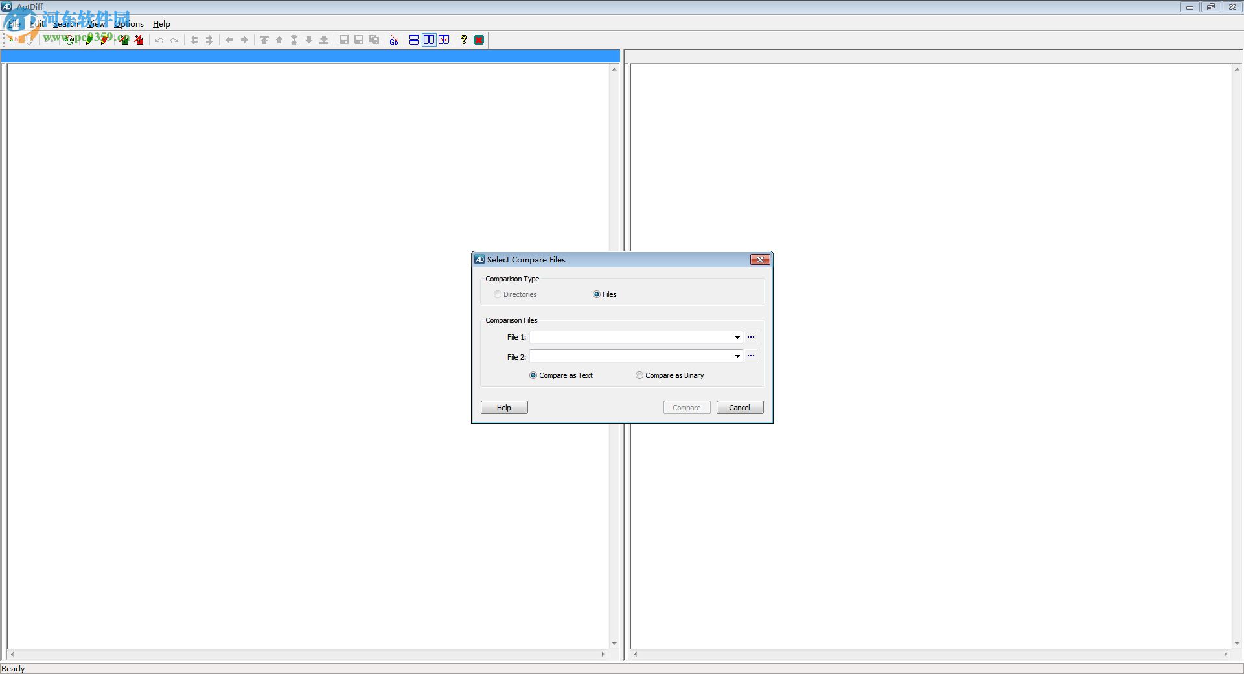The image size is (1244, 674).
Task: Click the plain left arrow toolbar icon
Action: [x=229, y=40]
